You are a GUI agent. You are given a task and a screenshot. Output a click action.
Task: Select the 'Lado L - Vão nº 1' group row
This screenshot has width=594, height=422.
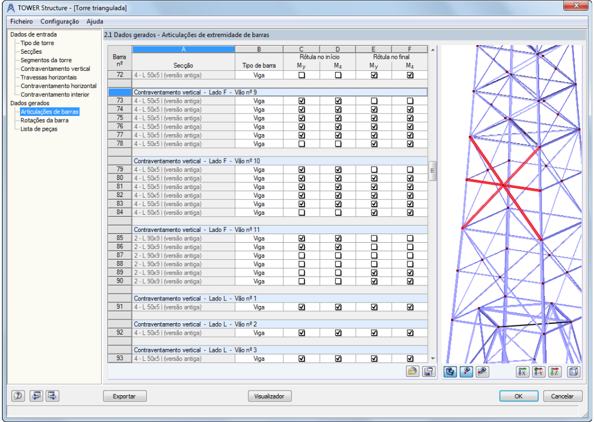[x=279, y=298]
